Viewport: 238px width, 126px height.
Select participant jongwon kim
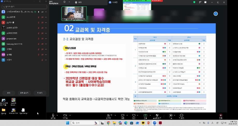11,39
